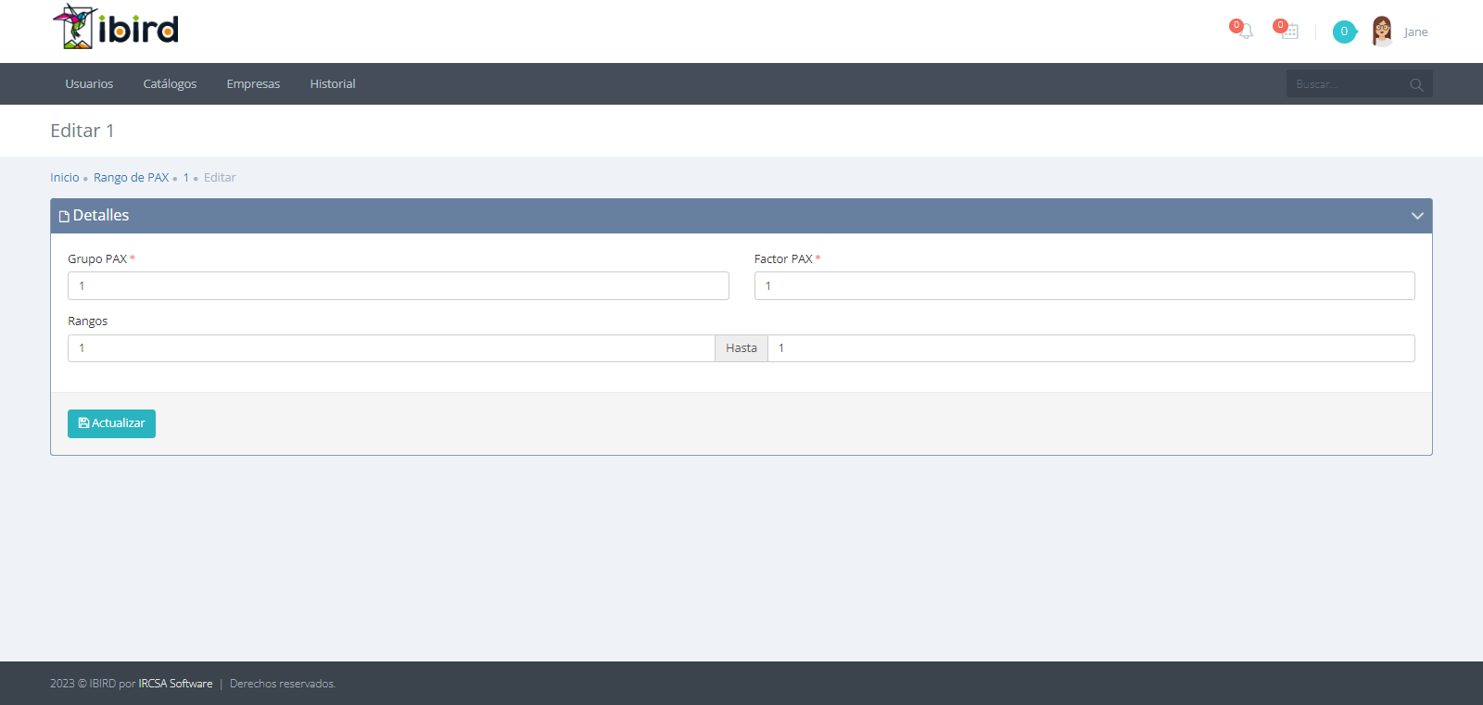Screen dimensions: 1483x705
Task: Go to Inicio breadcrumb link
Action: pyautogui.click(x=65, y=177)
